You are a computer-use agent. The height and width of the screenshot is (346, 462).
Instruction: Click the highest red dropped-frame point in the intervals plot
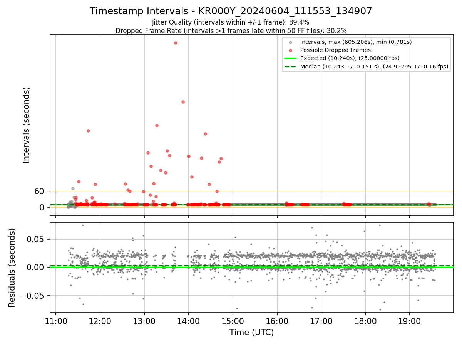(176, 43)
